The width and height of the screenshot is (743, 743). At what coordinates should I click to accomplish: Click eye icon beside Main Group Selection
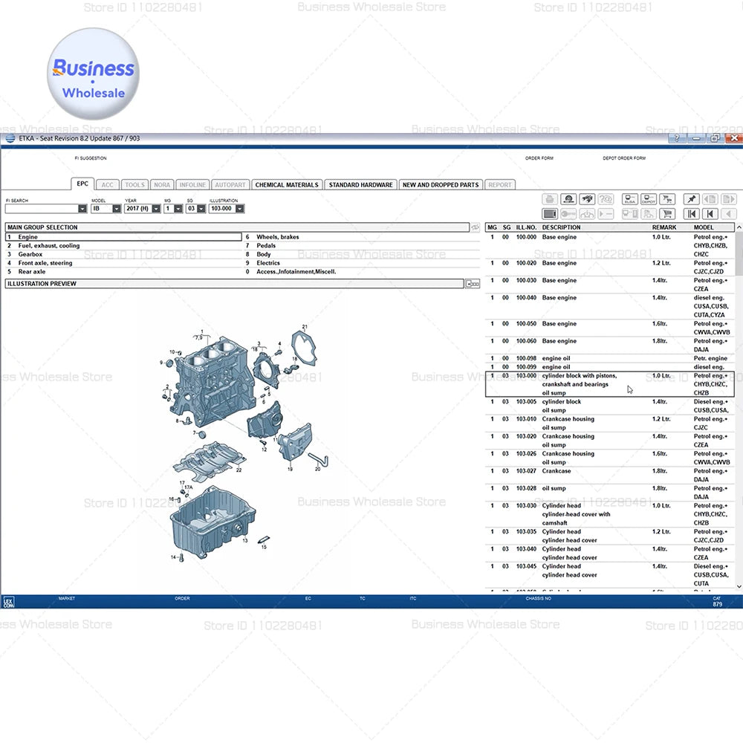click(x=475, y=227)
